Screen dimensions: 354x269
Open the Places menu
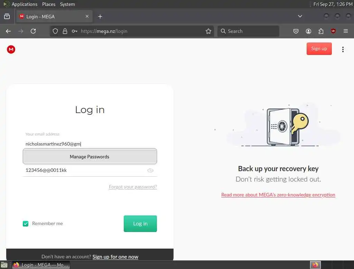(49, 4)
